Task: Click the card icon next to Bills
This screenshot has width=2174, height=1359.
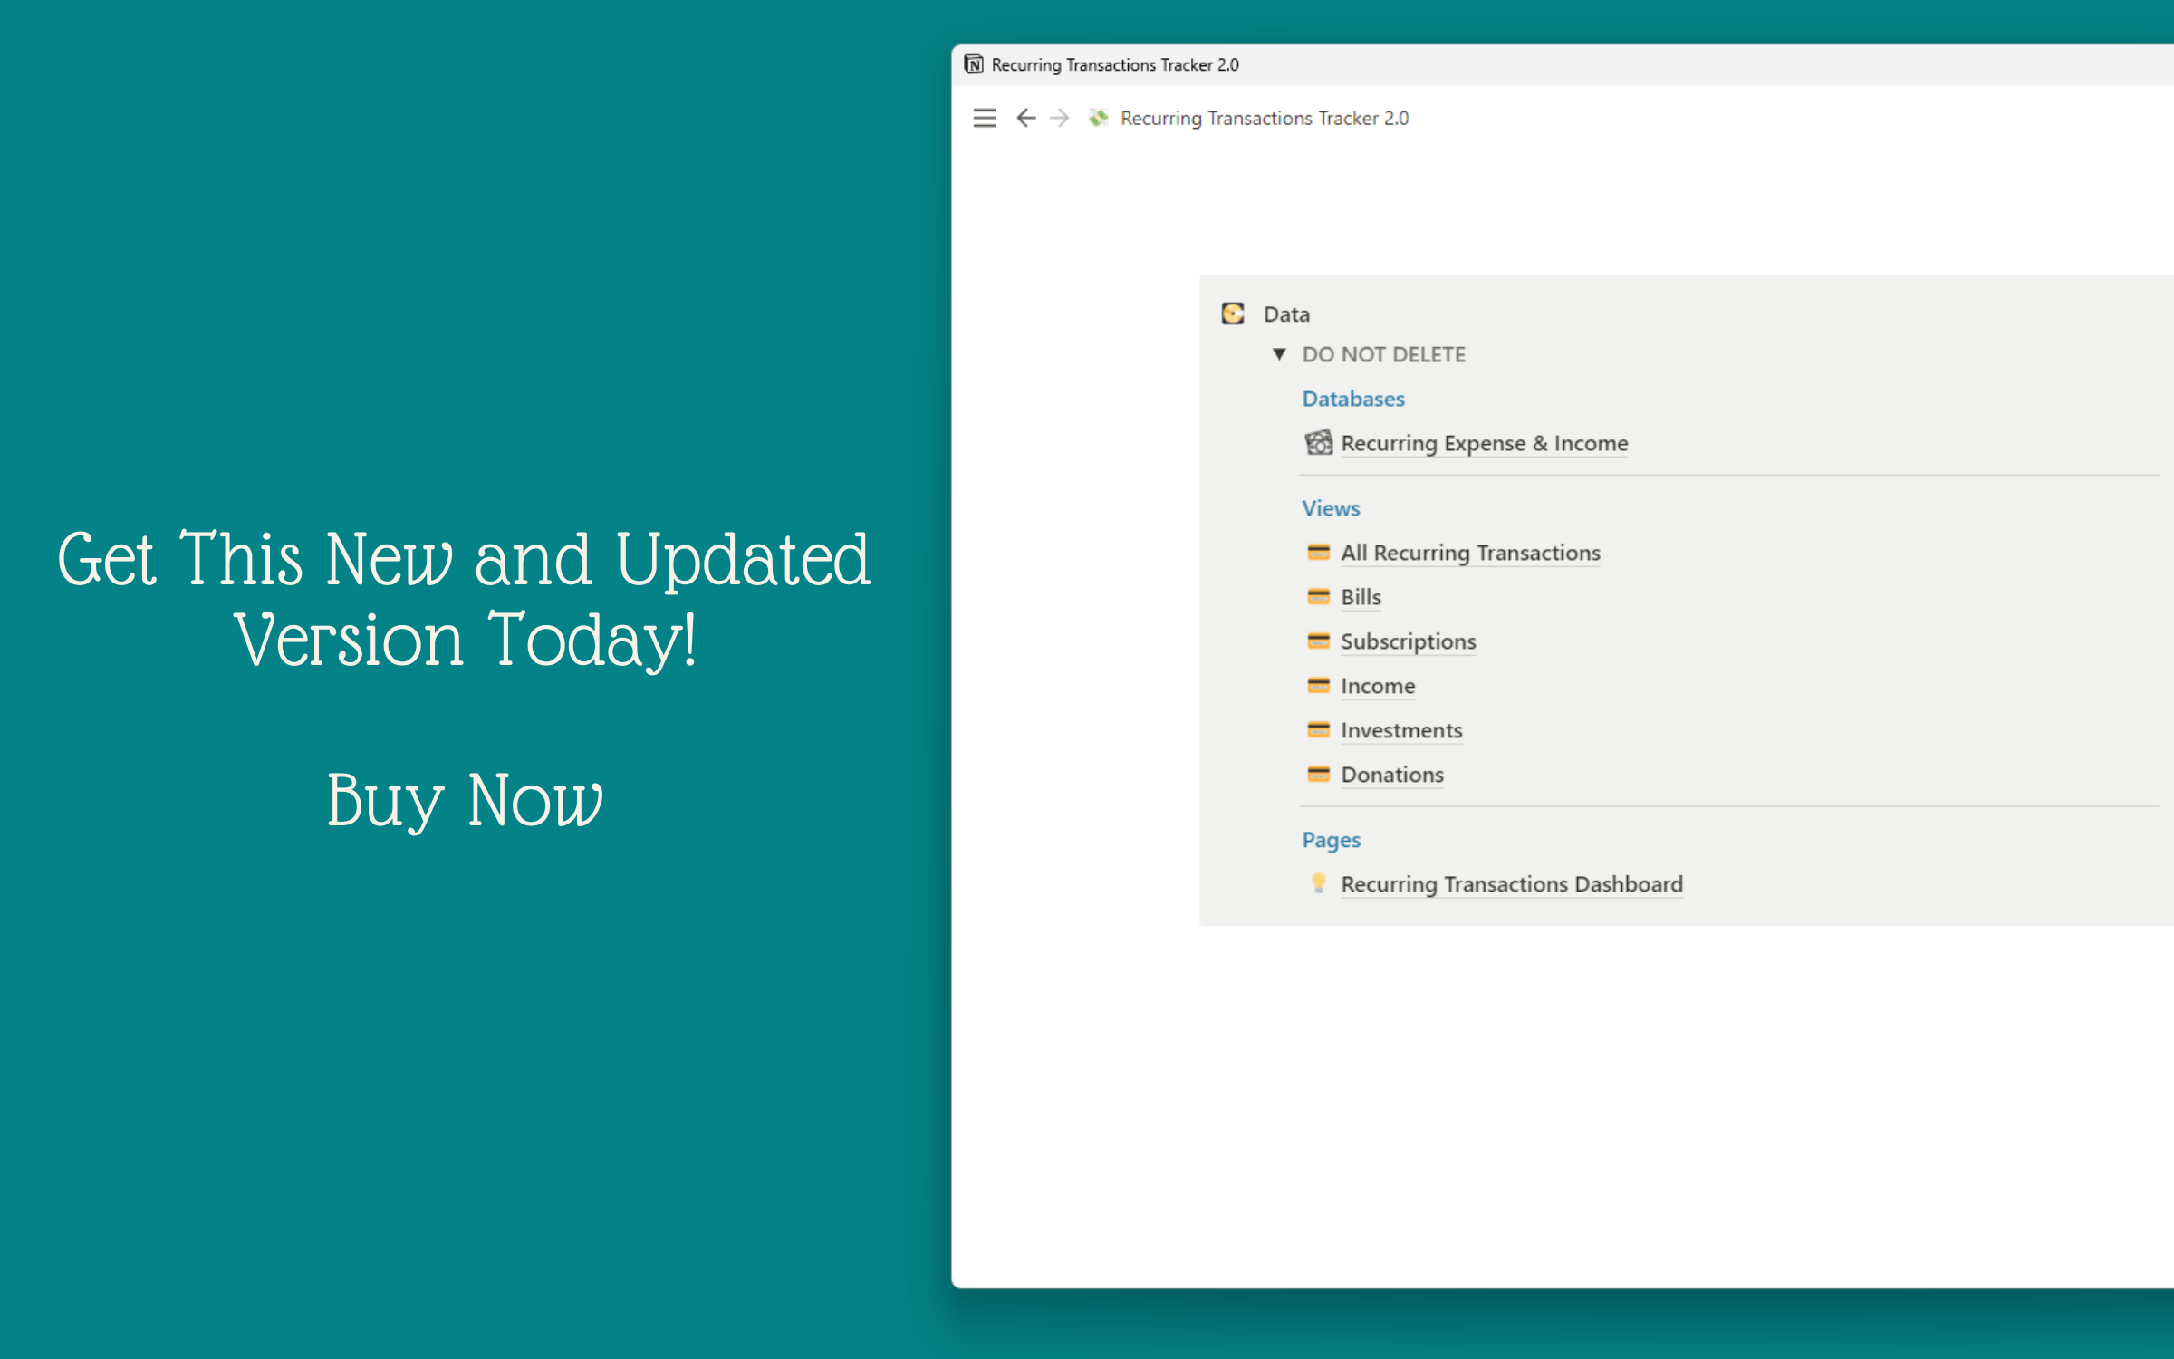Action: (1318, 596)
